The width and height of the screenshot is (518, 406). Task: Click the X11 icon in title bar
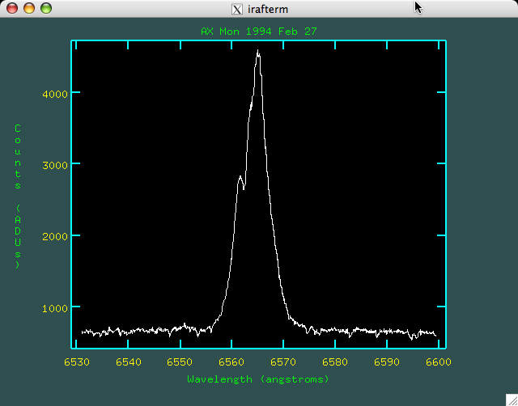[x=237, y=9]
